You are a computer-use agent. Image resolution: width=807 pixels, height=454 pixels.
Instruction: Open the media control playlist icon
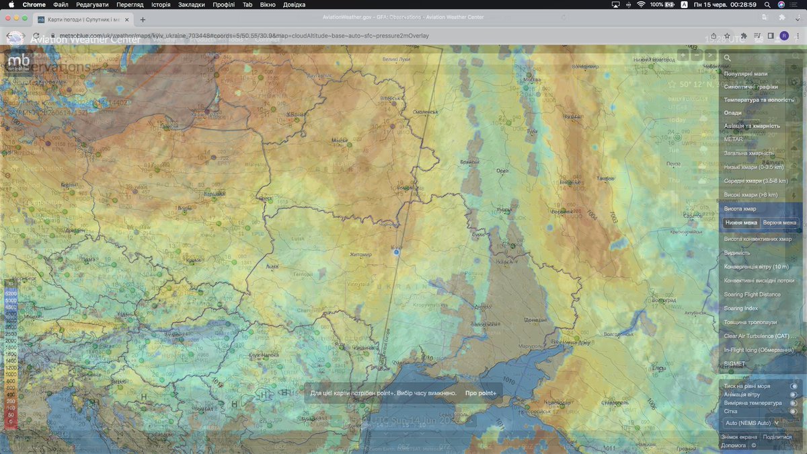tap(758, 36)
